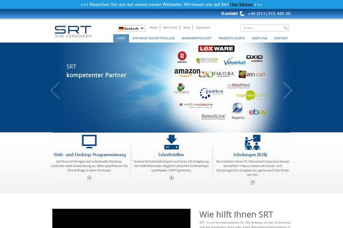Click the 'Hier klicken' announcement link
This screenshot has height=228, width=343.
click(x=241, y=5)
